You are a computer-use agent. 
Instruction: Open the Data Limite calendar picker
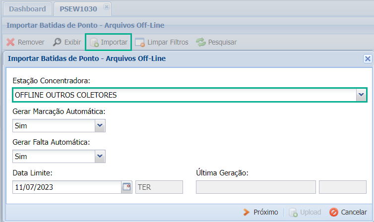pyautogui.click(x=126, y=187)
